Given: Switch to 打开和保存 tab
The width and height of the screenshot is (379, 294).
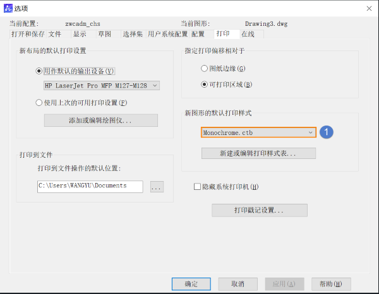Looking at the screenshot, I should coord(28,34).
